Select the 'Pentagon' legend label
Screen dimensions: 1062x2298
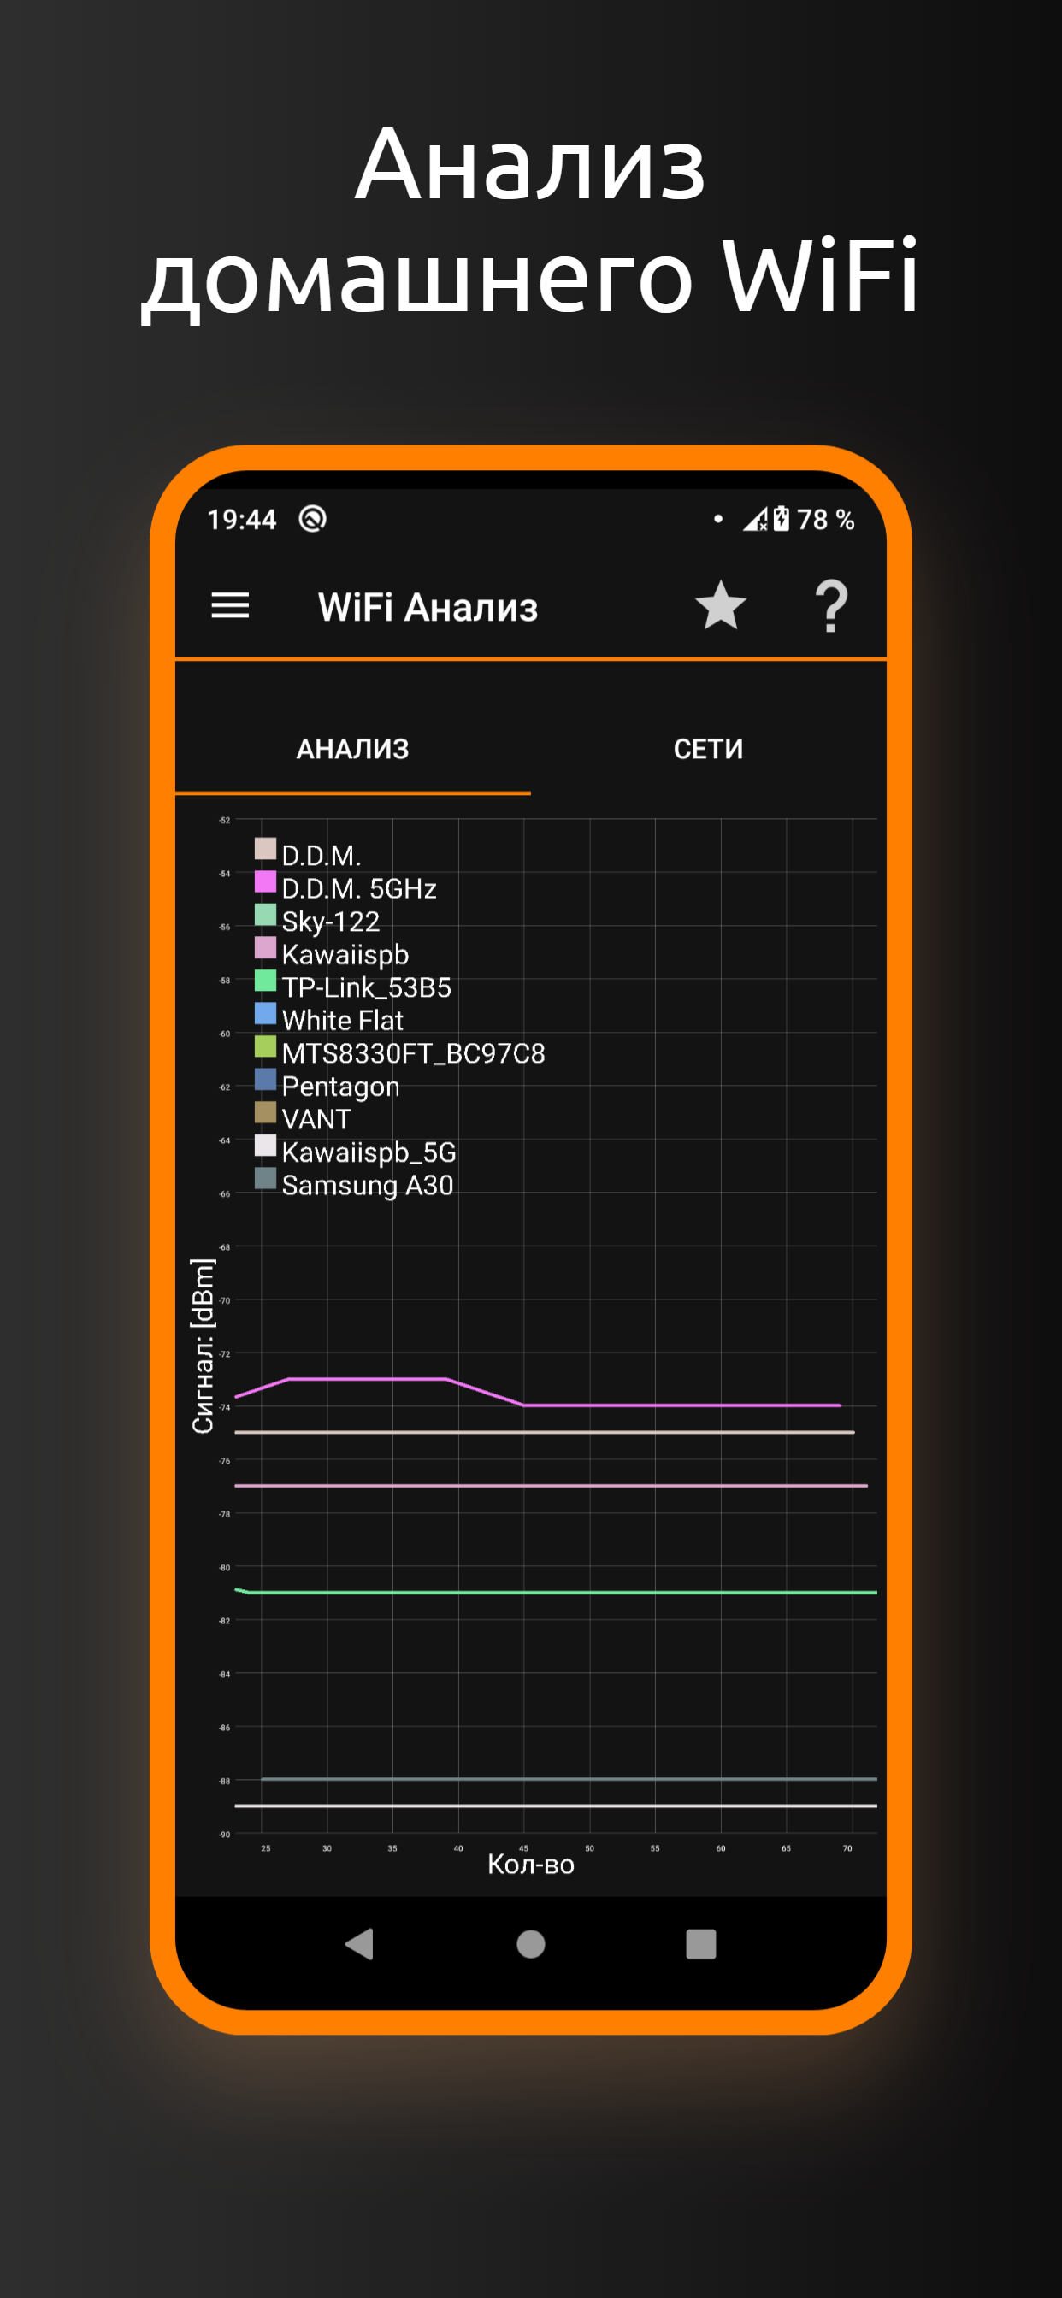(x=341, y=1087)
